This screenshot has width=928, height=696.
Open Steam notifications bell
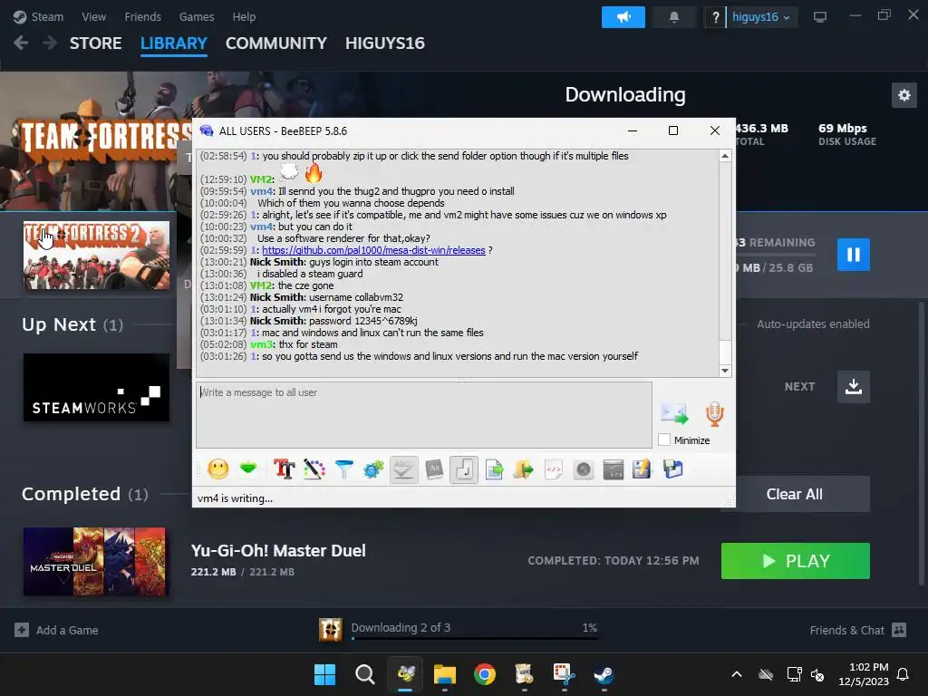[673, 17]
